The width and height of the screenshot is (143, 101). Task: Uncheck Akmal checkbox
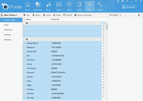24,64
